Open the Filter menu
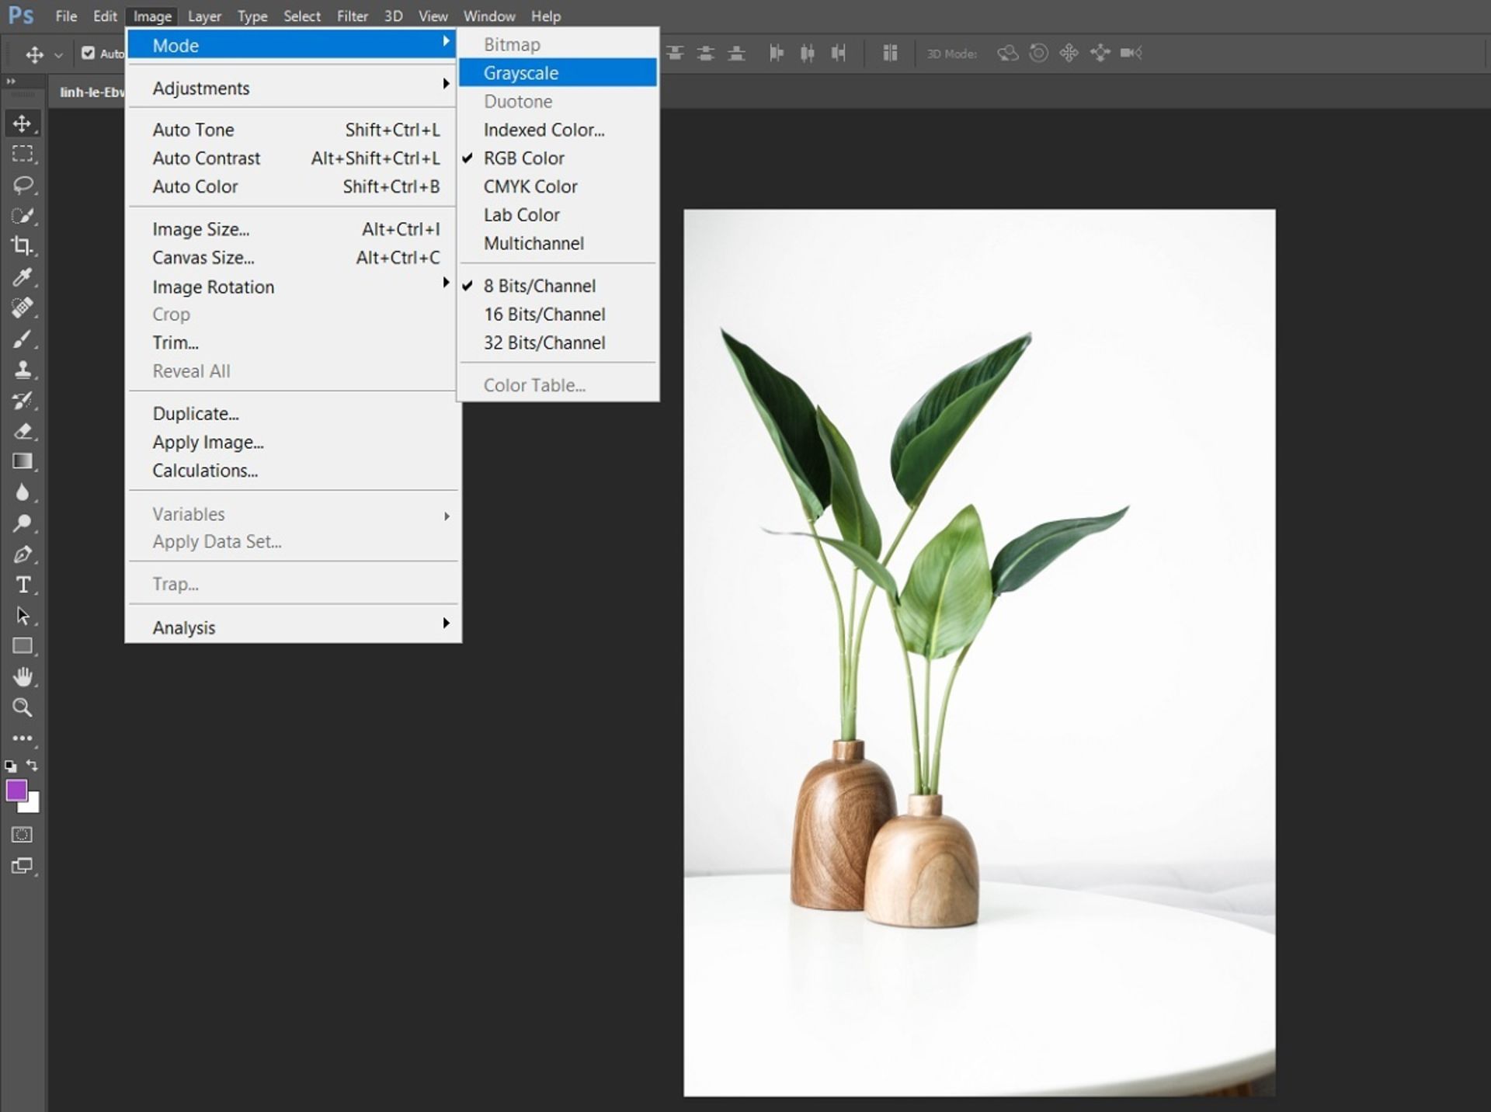This screenshot has width=1491, height=1112. [x=352, y=16]
